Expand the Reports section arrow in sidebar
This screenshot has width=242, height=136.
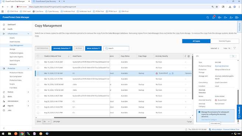28,106
